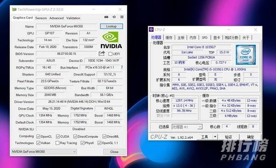This screenshot has width=276, height=168.
Task: Click the Memory Type value GDDR5 (Micron)
Action: [x=55, y=88]
